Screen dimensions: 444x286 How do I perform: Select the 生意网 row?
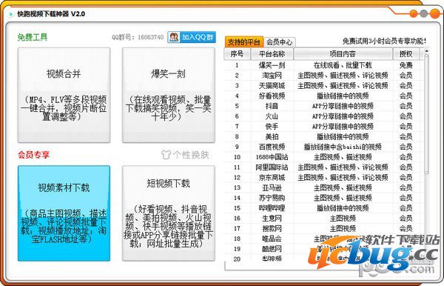coord(323,219)
